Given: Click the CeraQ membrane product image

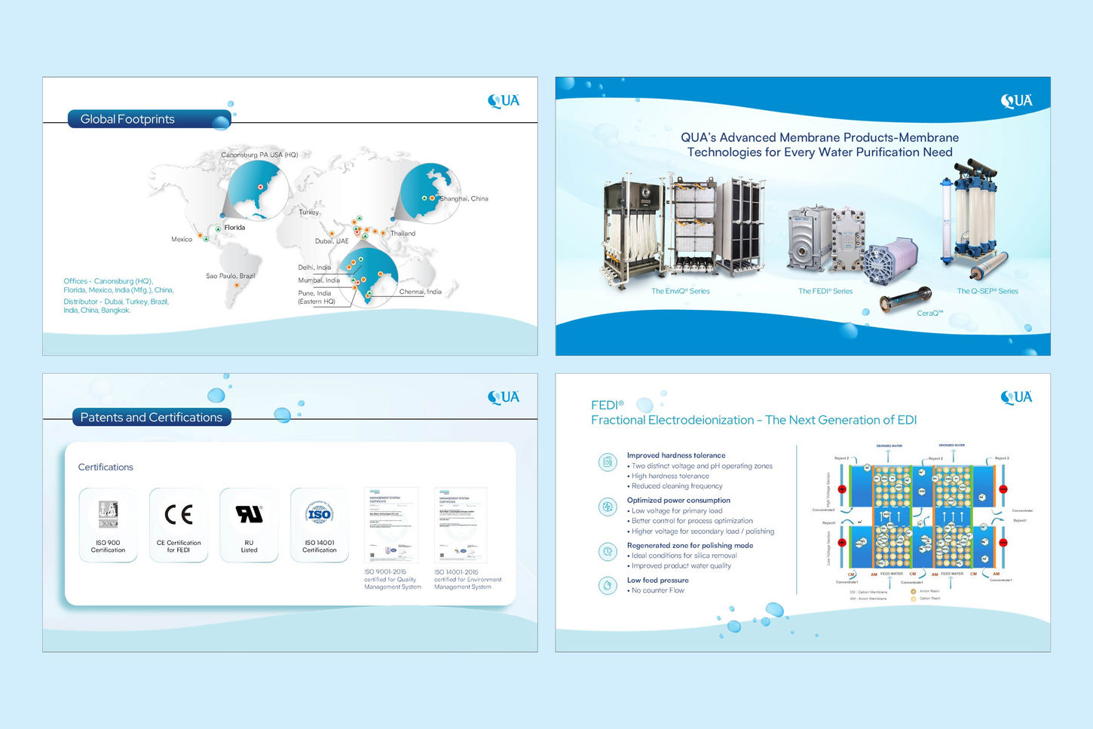Looking at the screenshot, I should click(x=905, y=299).
